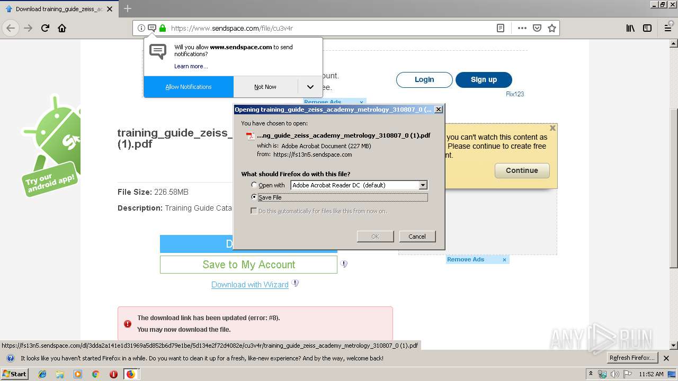Click the Try our android app banner

[x=50, y=147]
